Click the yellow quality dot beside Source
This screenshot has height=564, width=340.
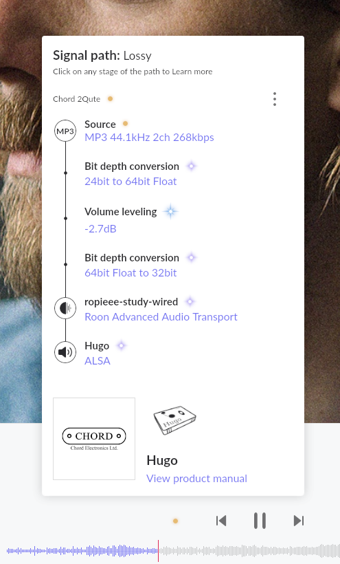click(x=125, y=124)
